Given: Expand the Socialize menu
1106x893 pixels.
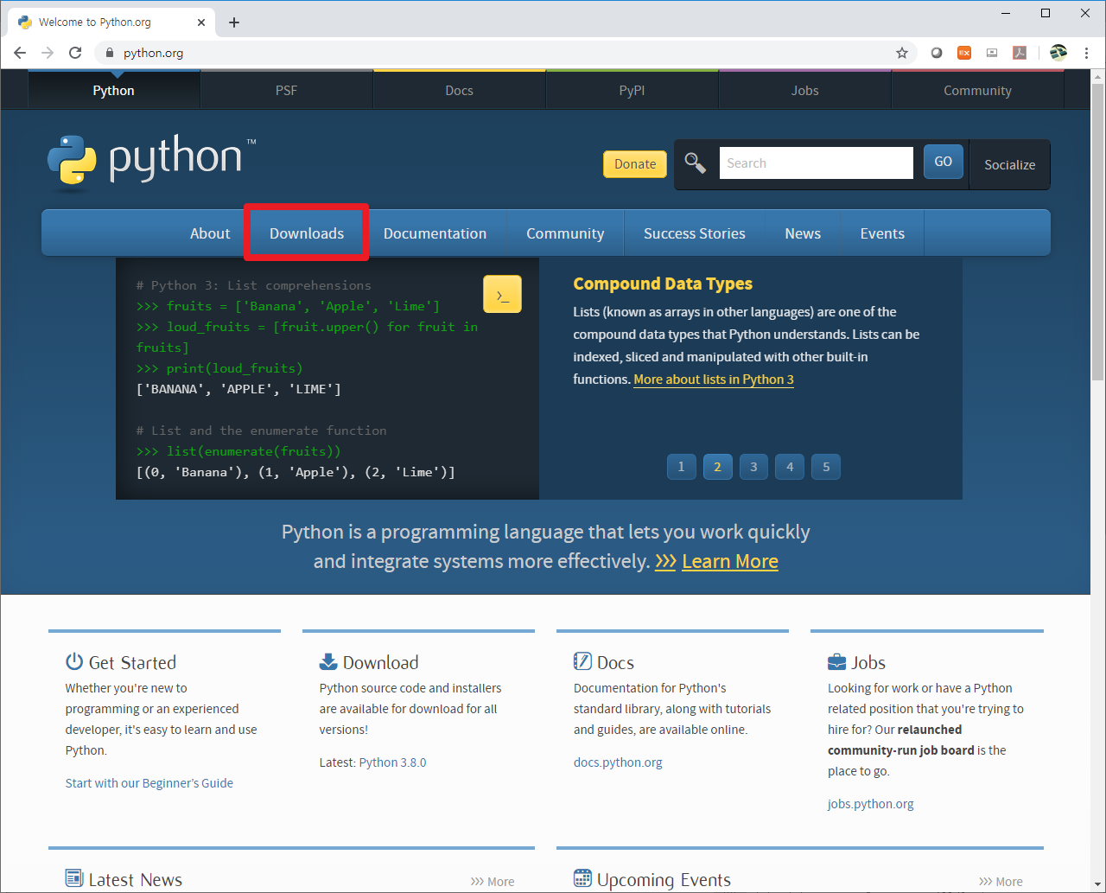Looking at the screenshot, I should tap(1009, 164).
